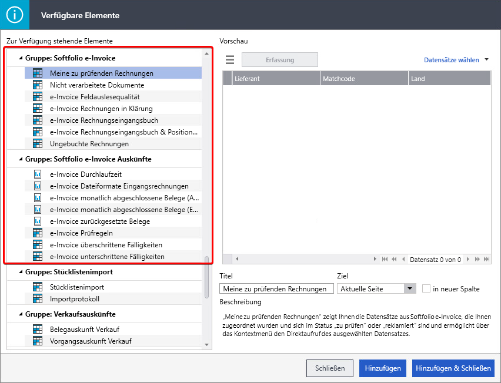Viewport: 501px width, 383px height.
Task: Click the grid icon beside Ungebuchte Rechnungen
Action: 38,143
